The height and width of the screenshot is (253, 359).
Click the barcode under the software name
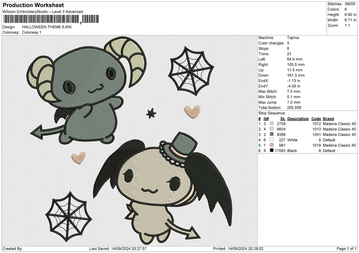[x=50, y=19]
